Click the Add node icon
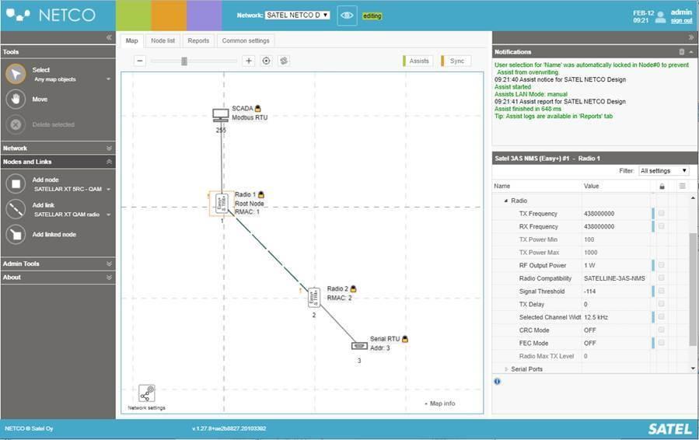 point(16,183)
